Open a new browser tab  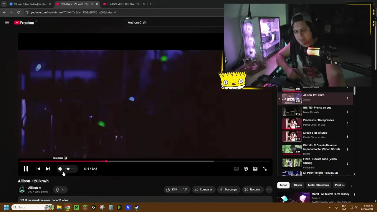(x=151, y=4)
